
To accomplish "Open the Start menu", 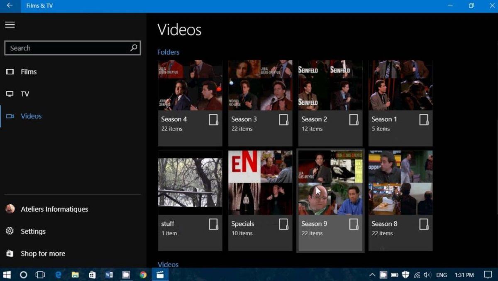I will click(7, 275).
